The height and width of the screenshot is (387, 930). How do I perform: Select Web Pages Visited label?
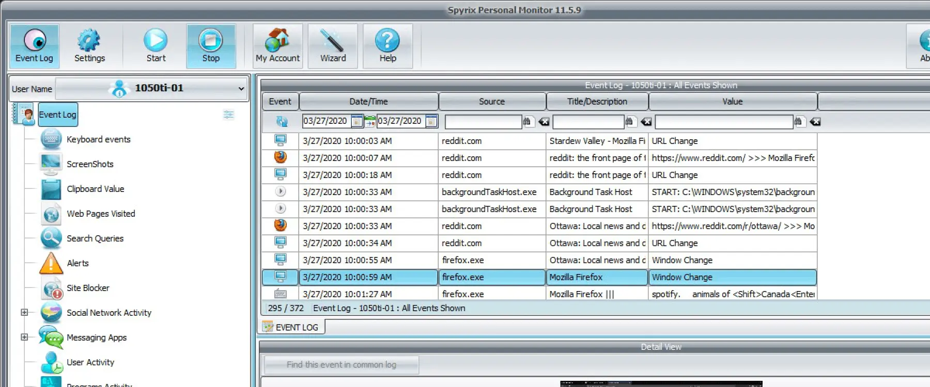coord(101,214)
